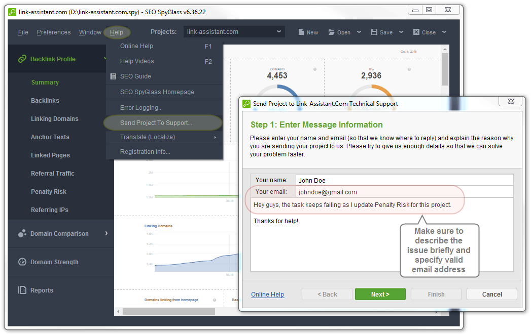Open SEO SpyGlass Homepage menu item

(165, 92)
